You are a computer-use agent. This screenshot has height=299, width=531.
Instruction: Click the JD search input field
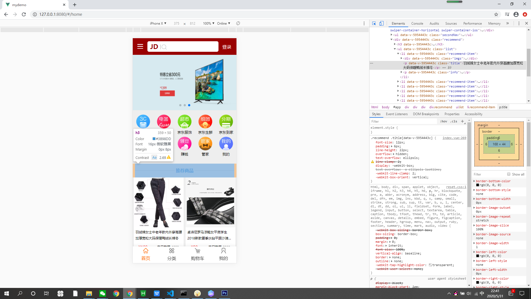(x=191, y=47)
